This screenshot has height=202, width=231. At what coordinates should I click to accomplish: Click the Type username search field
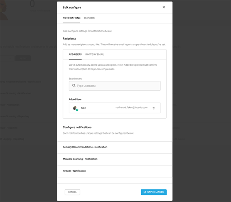pos(115,86)
